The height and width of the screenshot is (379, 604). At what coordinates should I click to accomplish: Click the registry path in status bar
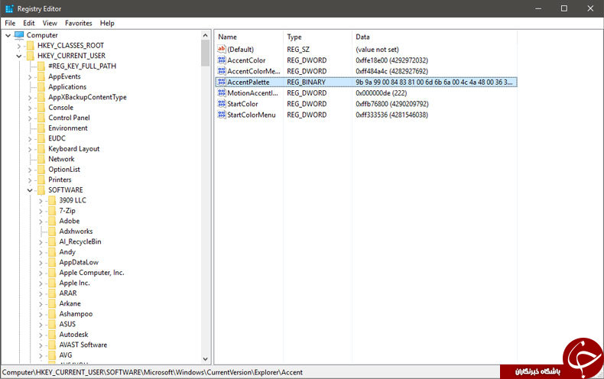(152, 372)
